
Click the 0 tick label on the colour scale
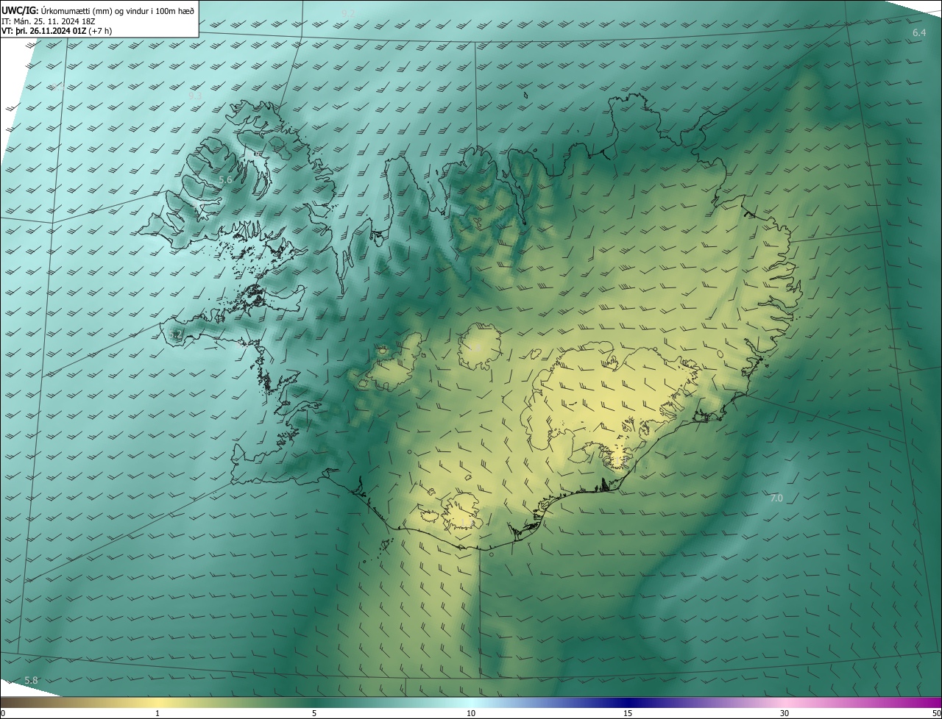click(3, 713)
